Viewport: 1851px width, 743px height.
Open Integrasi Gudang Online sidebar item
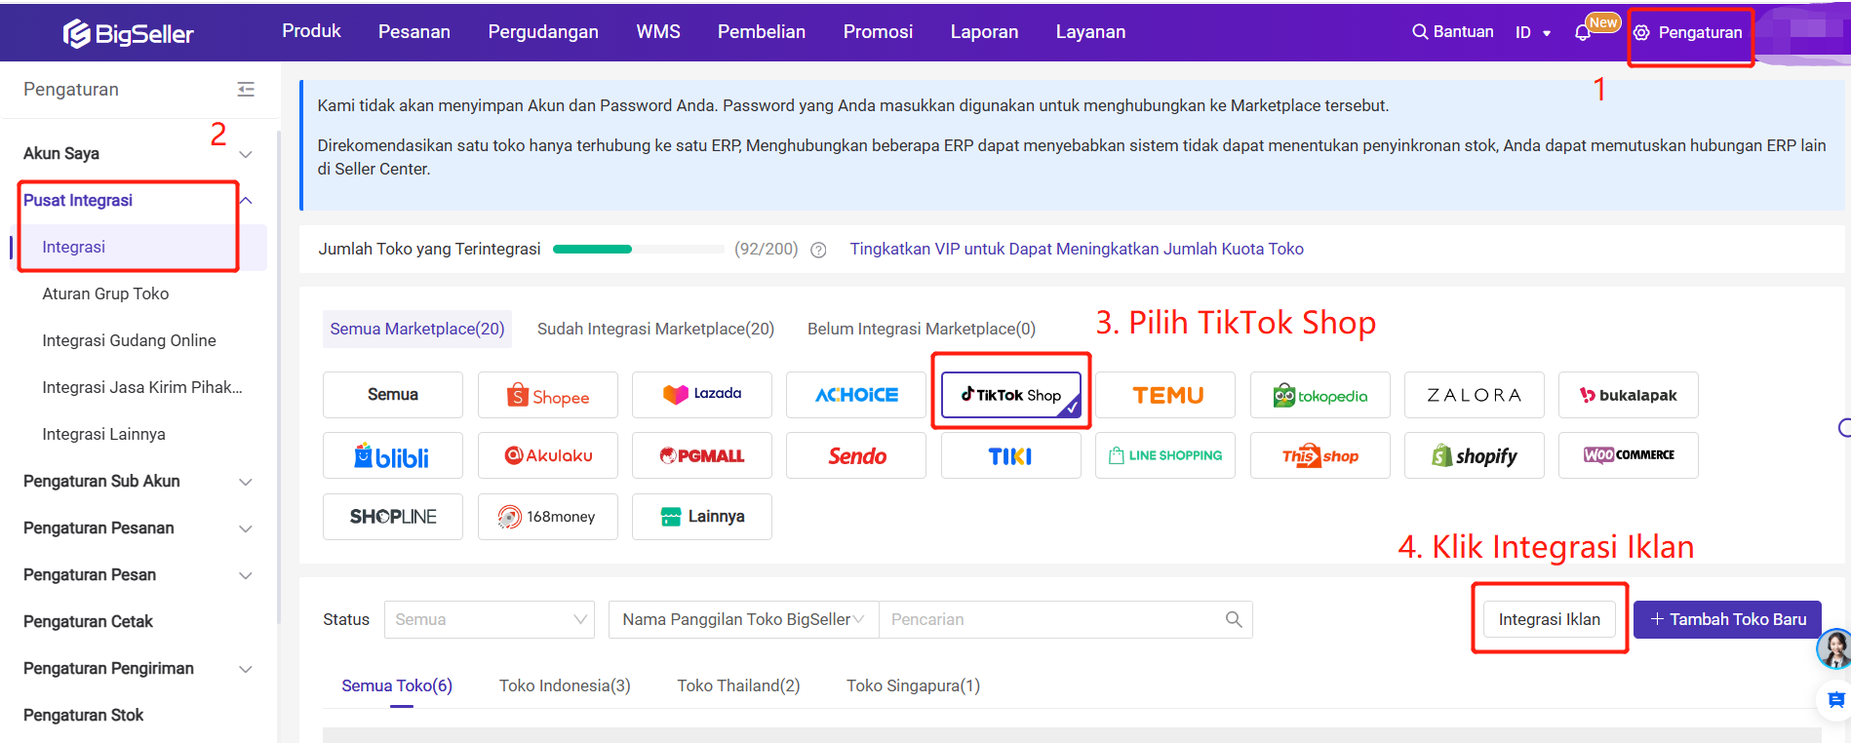tap(129, 341)
